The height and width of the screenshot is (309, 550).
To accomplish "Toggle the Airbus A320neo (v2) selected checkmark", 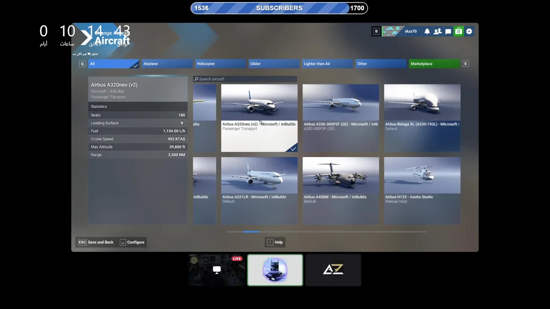I will tap(293, 148).
